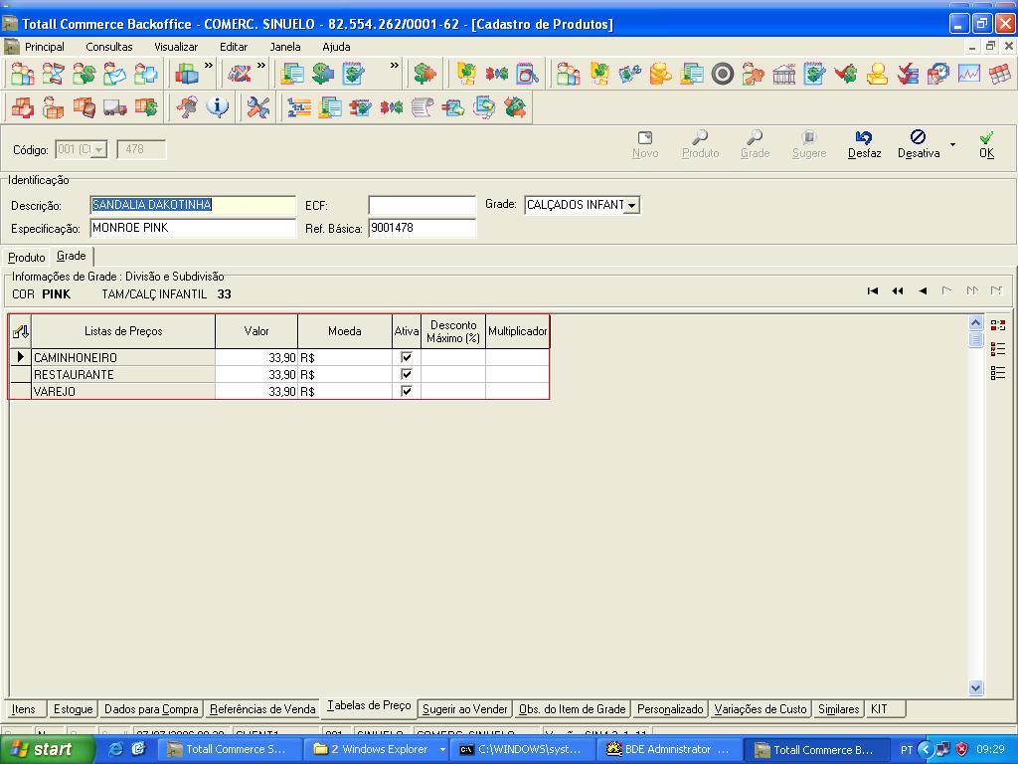This screenshot has width=1018, height=764.
Task: Uncheck Ativa for CAMINHONEIRO price list
Action: click(406, 357)
